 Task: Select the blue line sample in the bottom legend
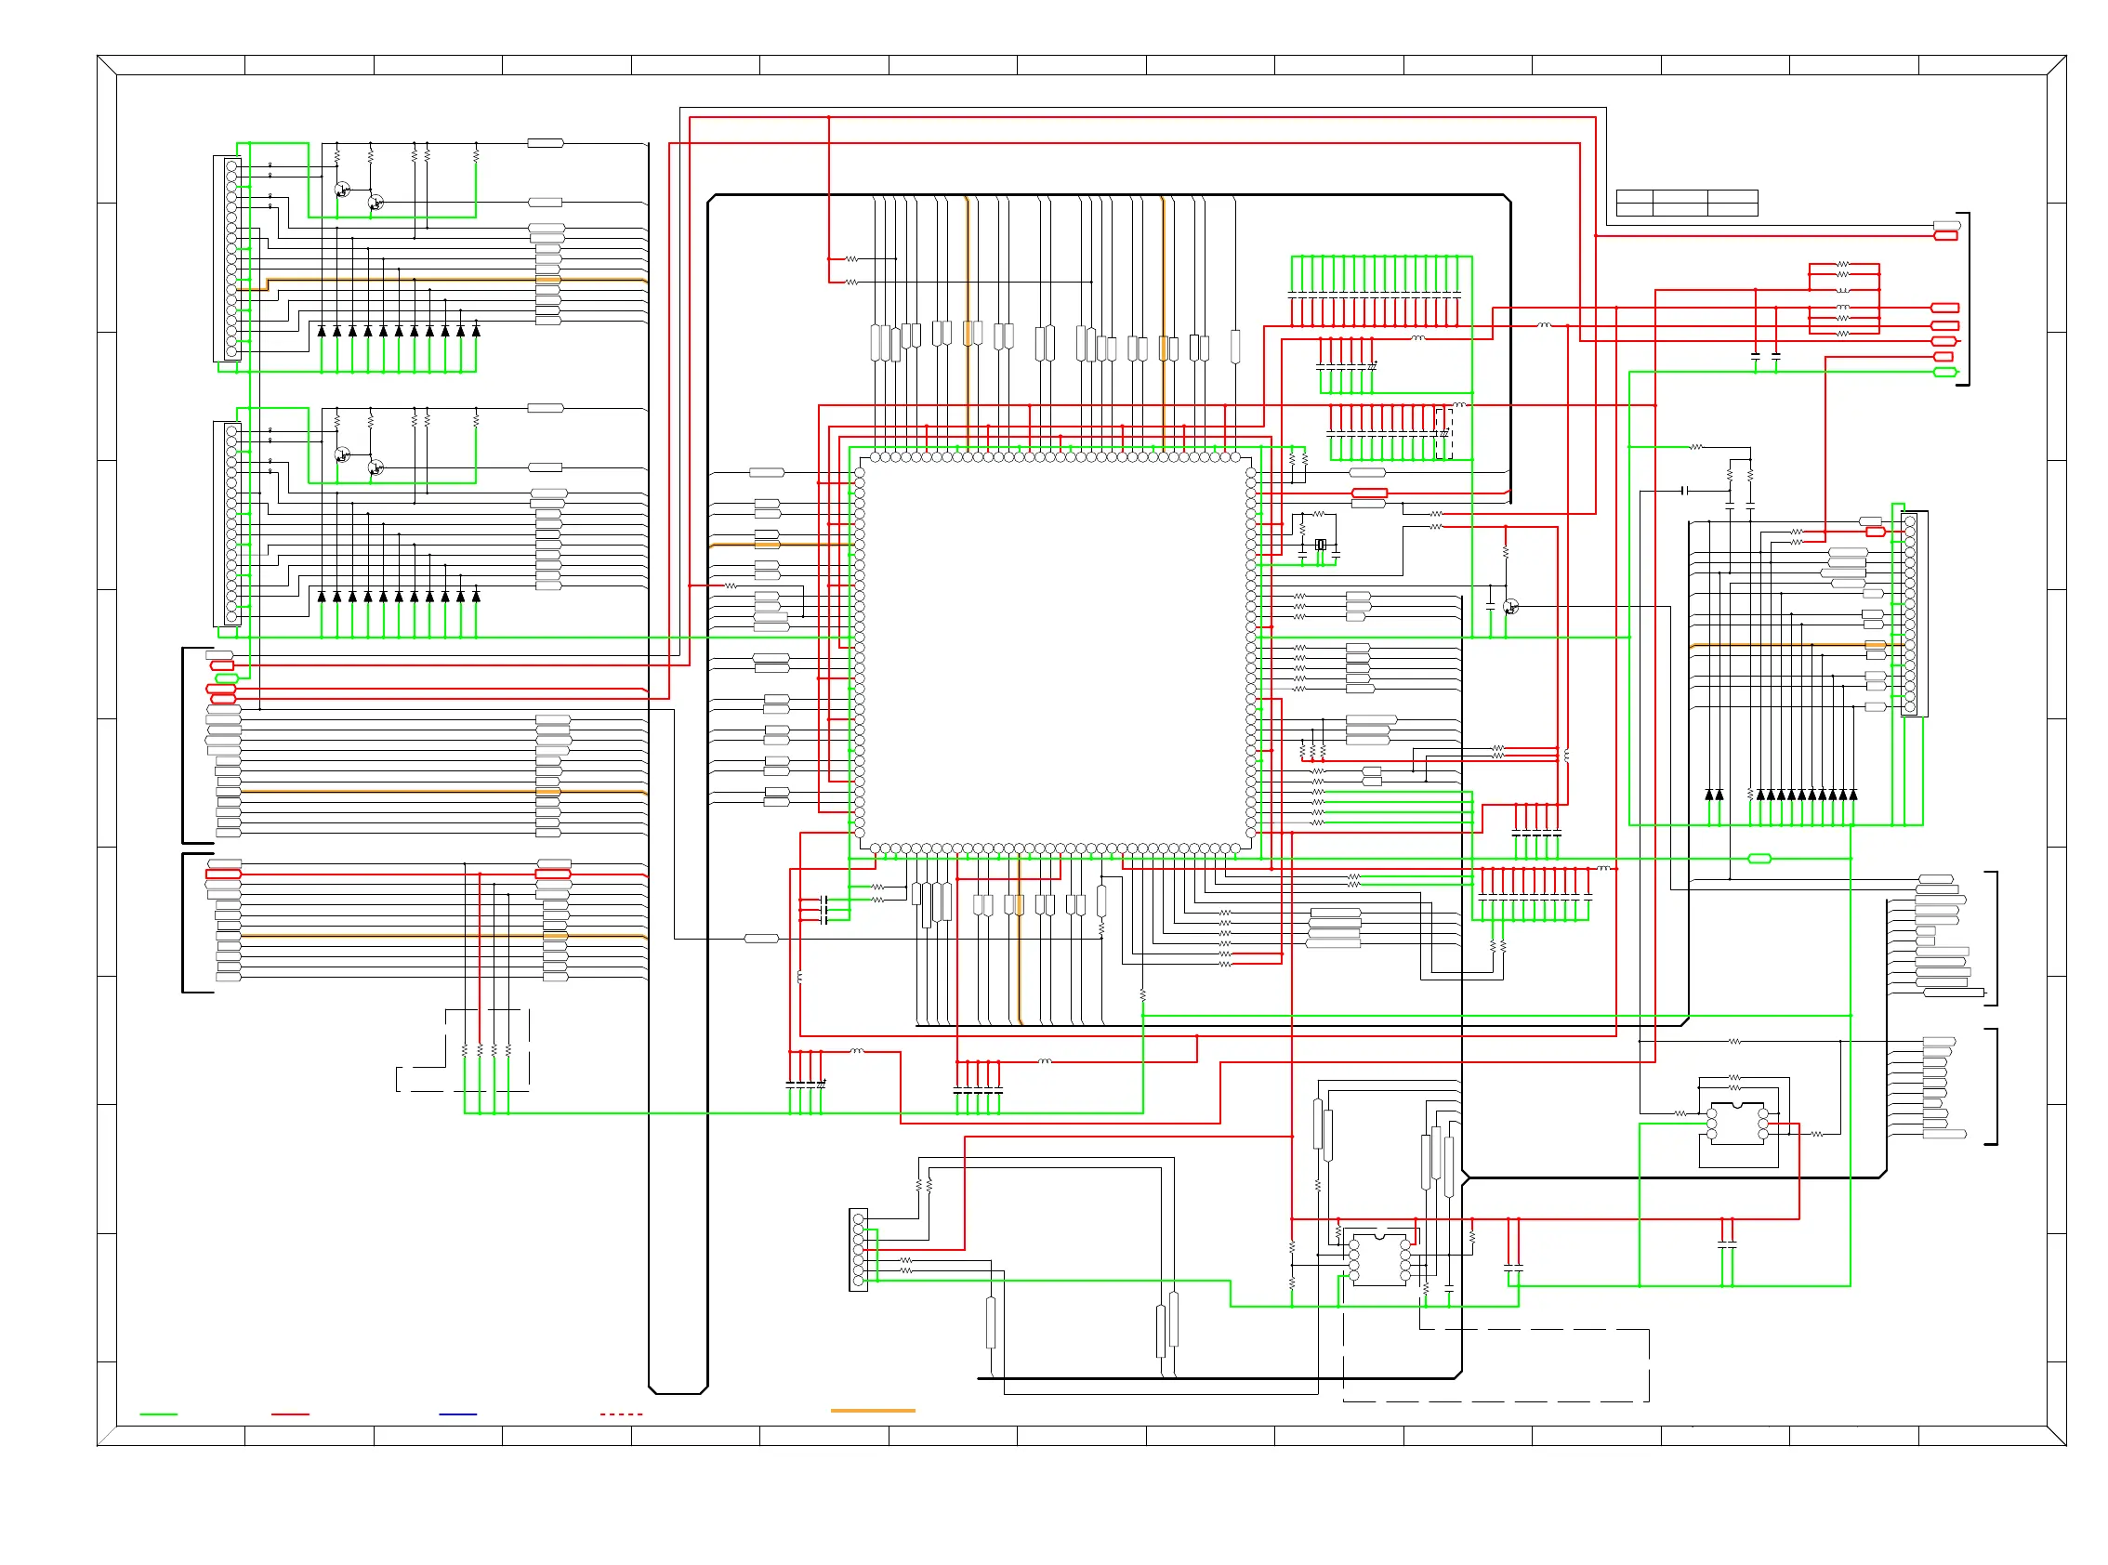point(457,1414)
